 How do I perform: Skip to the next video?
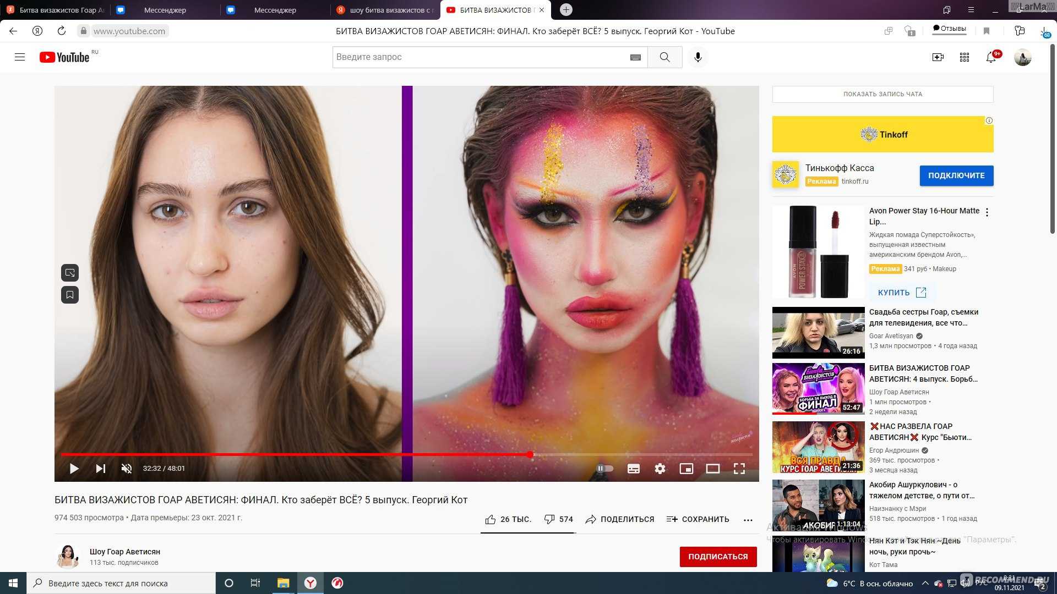pos(101,469)
